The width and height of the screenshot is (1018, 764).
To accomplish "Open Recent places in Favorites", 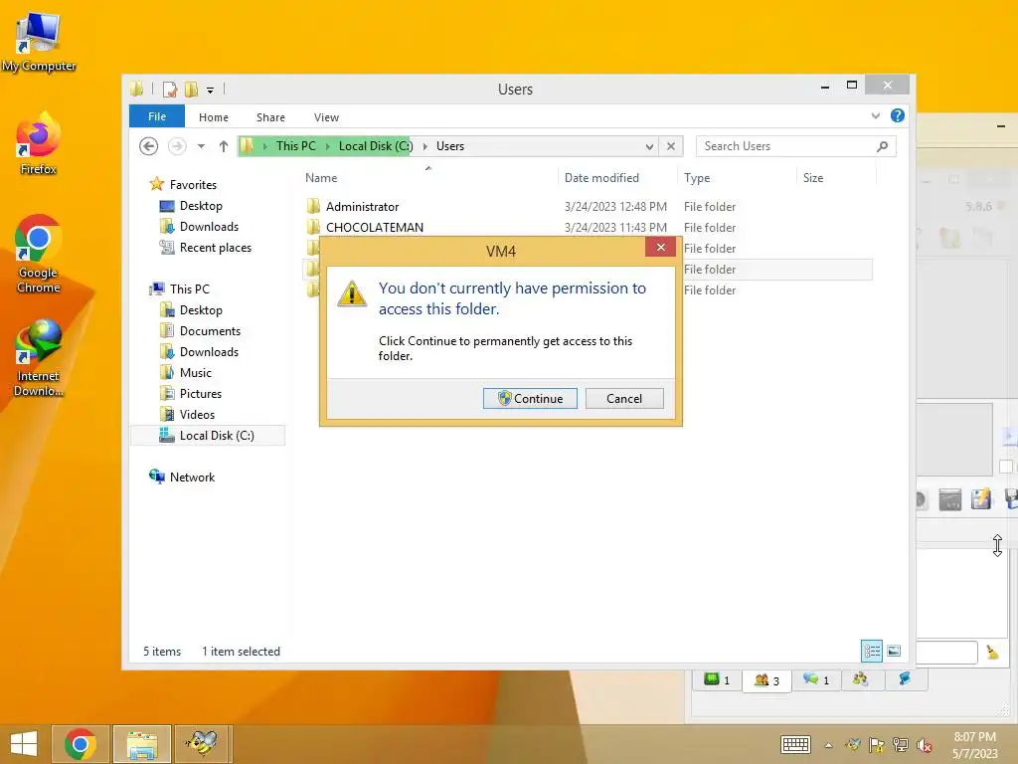I will pyautogui.click(x=215, y=248).
